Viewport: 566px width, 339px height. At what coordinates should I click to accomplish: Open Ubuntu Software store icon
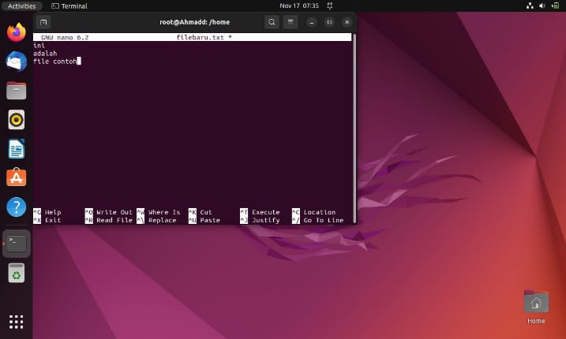pyautogui.click(x=17, y=177)
